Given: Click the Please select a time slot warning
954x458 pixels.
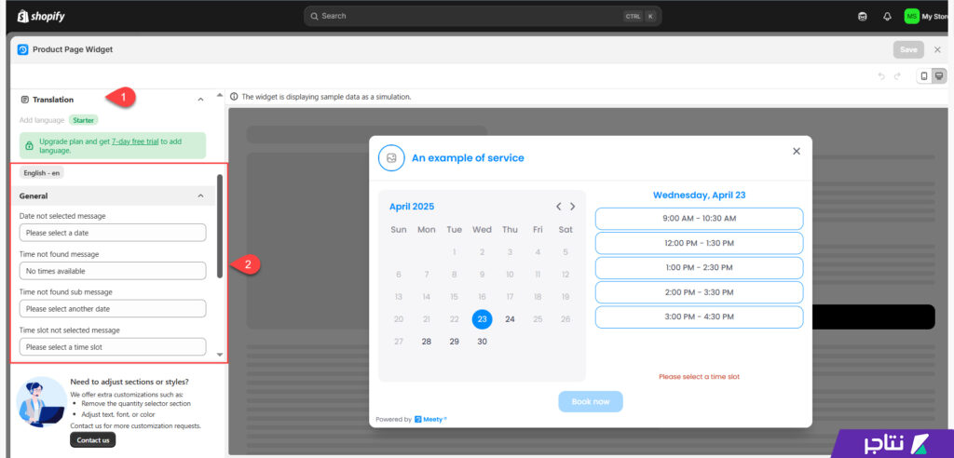Looking at the screenshot, I should pyautogui.click(x=699, y=377).
